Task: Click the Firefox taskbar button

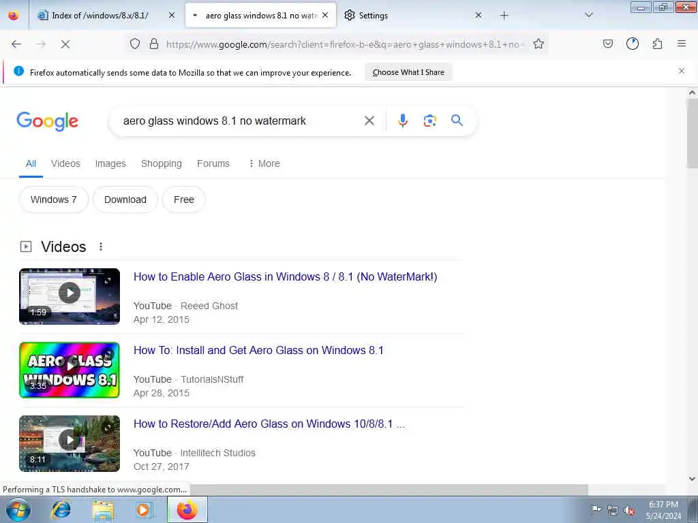Action: pyautogui.click(x=187, y=509)
